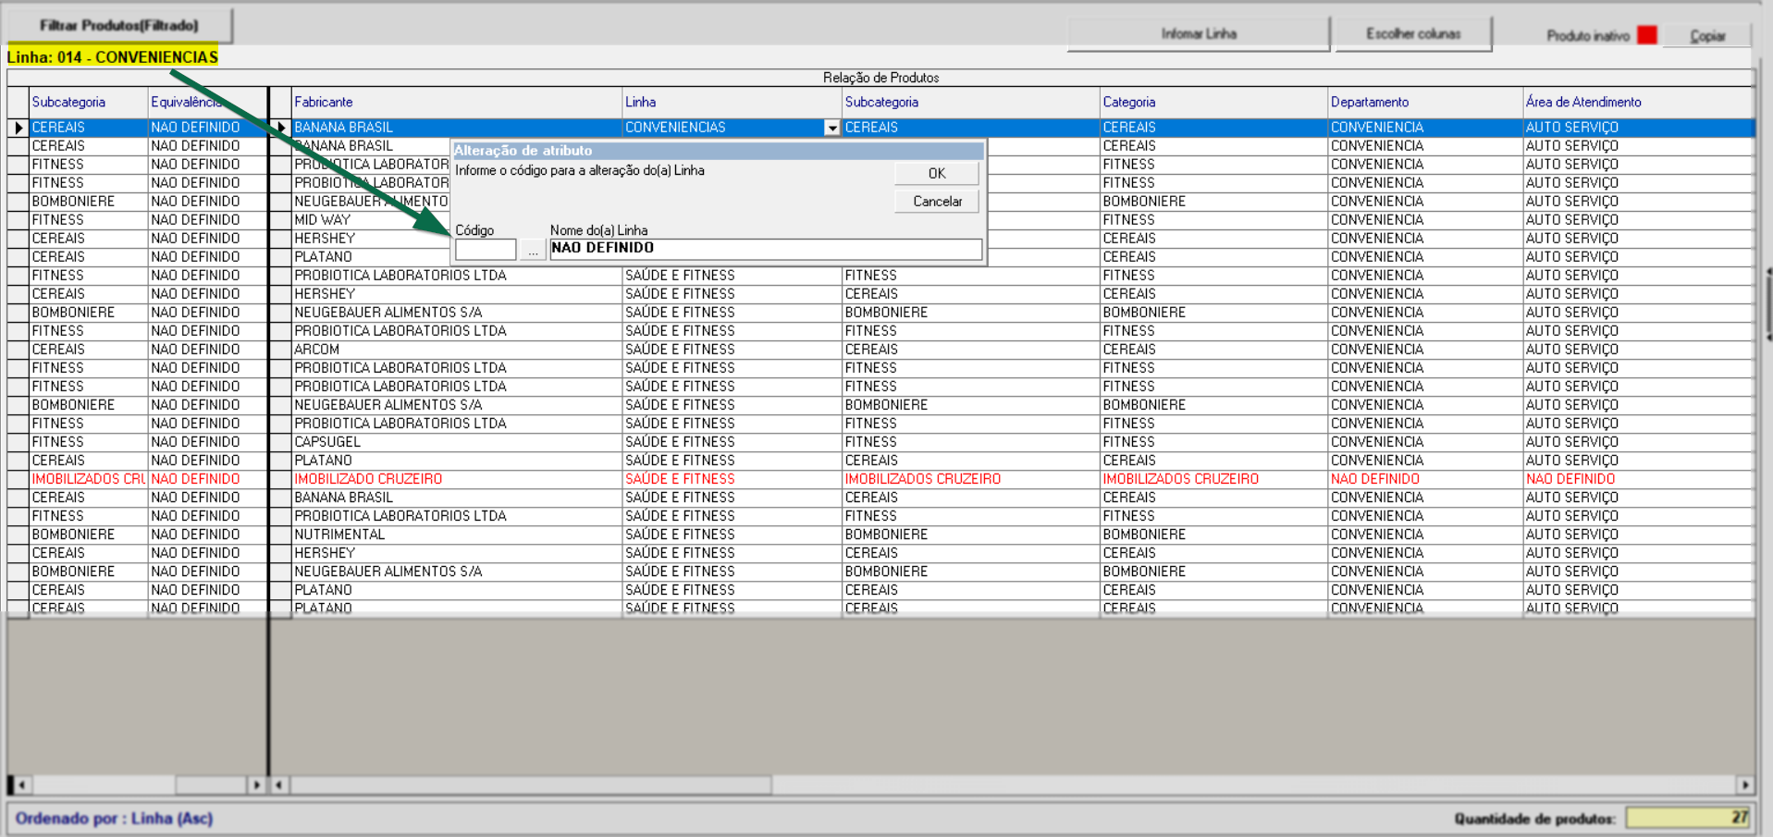This screenshot has width=1773, height=837.
Task: Click the Copiar button
Action: 1707,36
